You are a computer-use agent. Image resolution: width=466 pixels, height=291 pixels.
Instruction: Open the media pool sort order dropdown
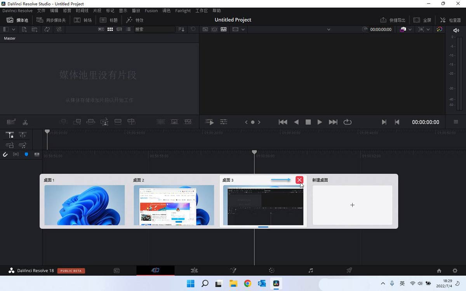click(181, 29)
